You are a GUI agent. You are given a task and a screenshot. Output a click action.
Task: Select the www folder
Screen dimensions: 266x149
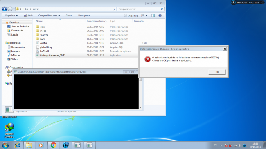(43, 39)
